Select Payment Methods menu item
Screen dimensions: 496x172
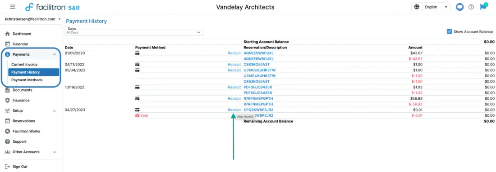click(x=27, y=80)
